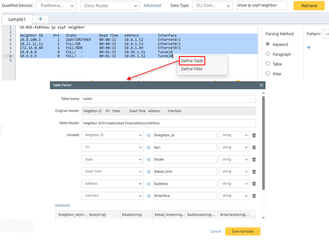Add a new sample tab with plus
Viewport: 329px width, 243px height.
coord(40,19)
